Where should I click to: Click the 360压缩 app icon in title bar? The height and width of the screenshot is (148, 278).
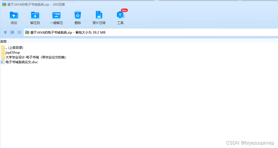(x=4, y=5)
